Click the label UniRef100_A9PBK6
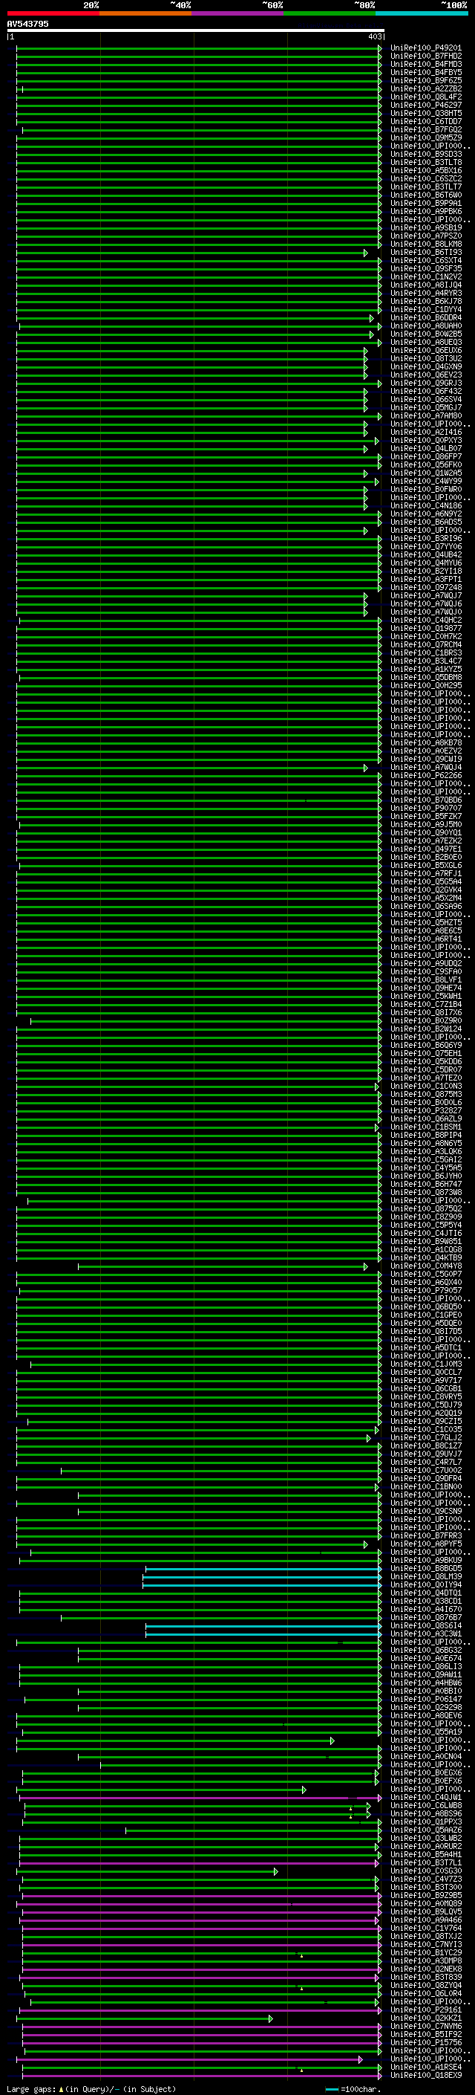The width and height of the screenshot is (475, 2095). [x=426, y=212]
